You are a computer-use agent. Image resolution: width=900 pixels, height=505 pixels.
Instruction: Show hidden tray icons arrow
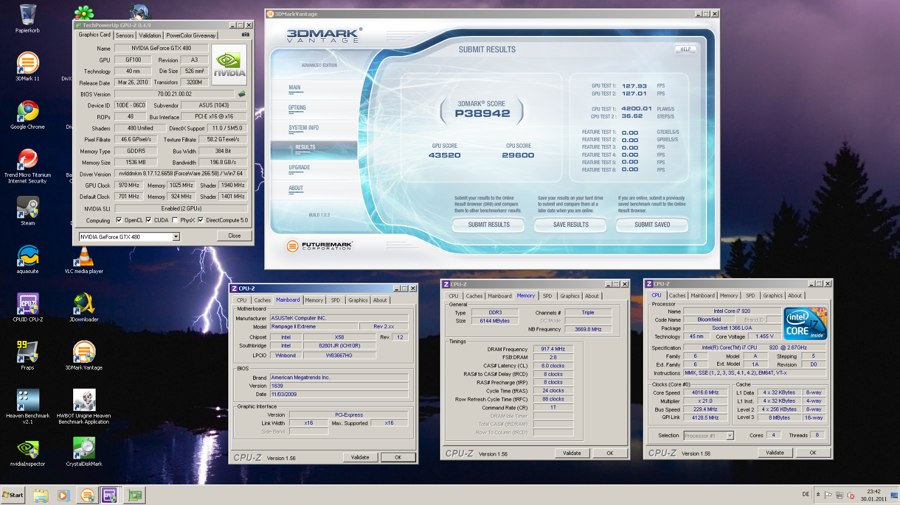tap(818, 495)
